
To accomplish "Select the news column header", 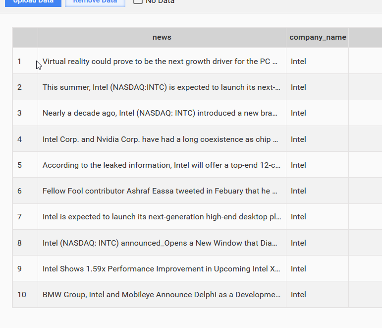I will point(162,37).
